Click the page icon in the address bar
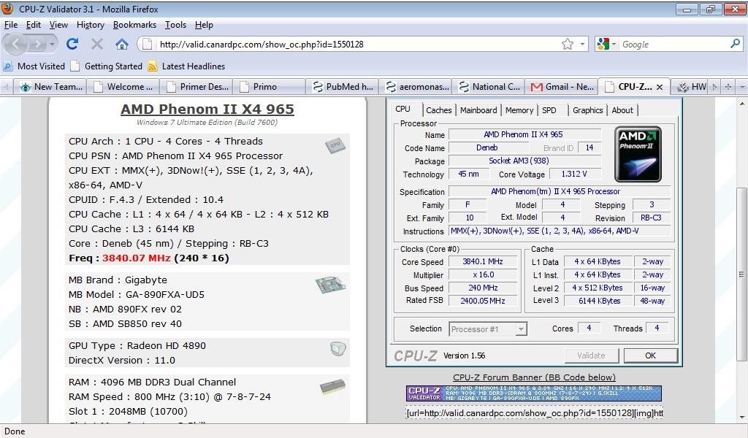The image size is (748, 438). (x=148, y=45)
